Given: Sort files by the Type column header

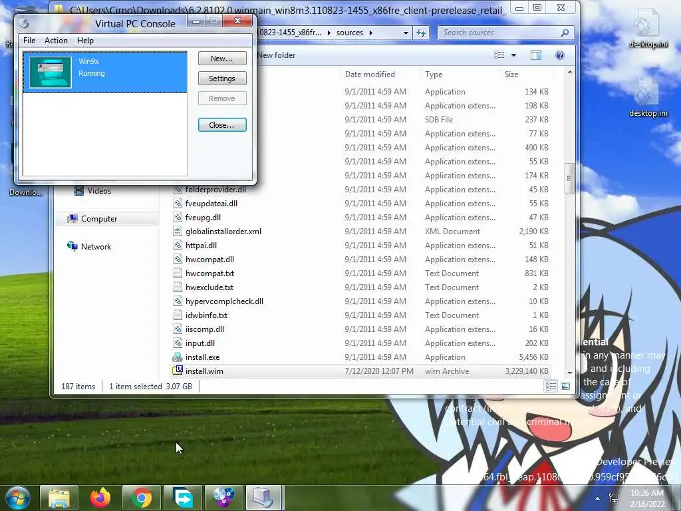Looking at the screenshot, I should click(x=434, y=75).
